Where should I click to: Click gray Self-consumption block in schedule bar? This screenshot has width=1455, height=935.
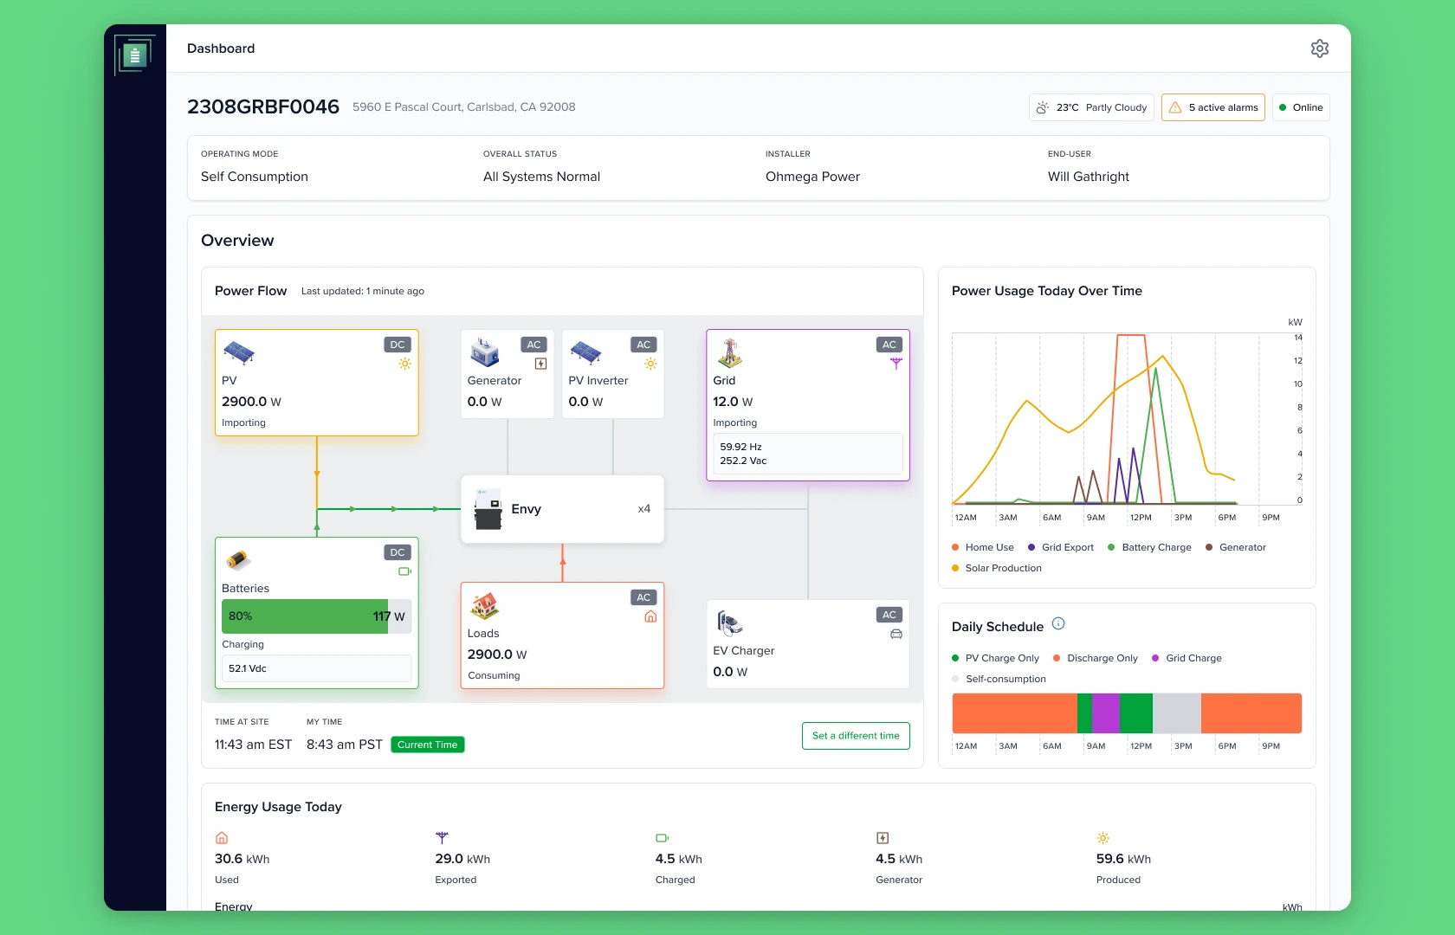click(x=1176, y=713)
